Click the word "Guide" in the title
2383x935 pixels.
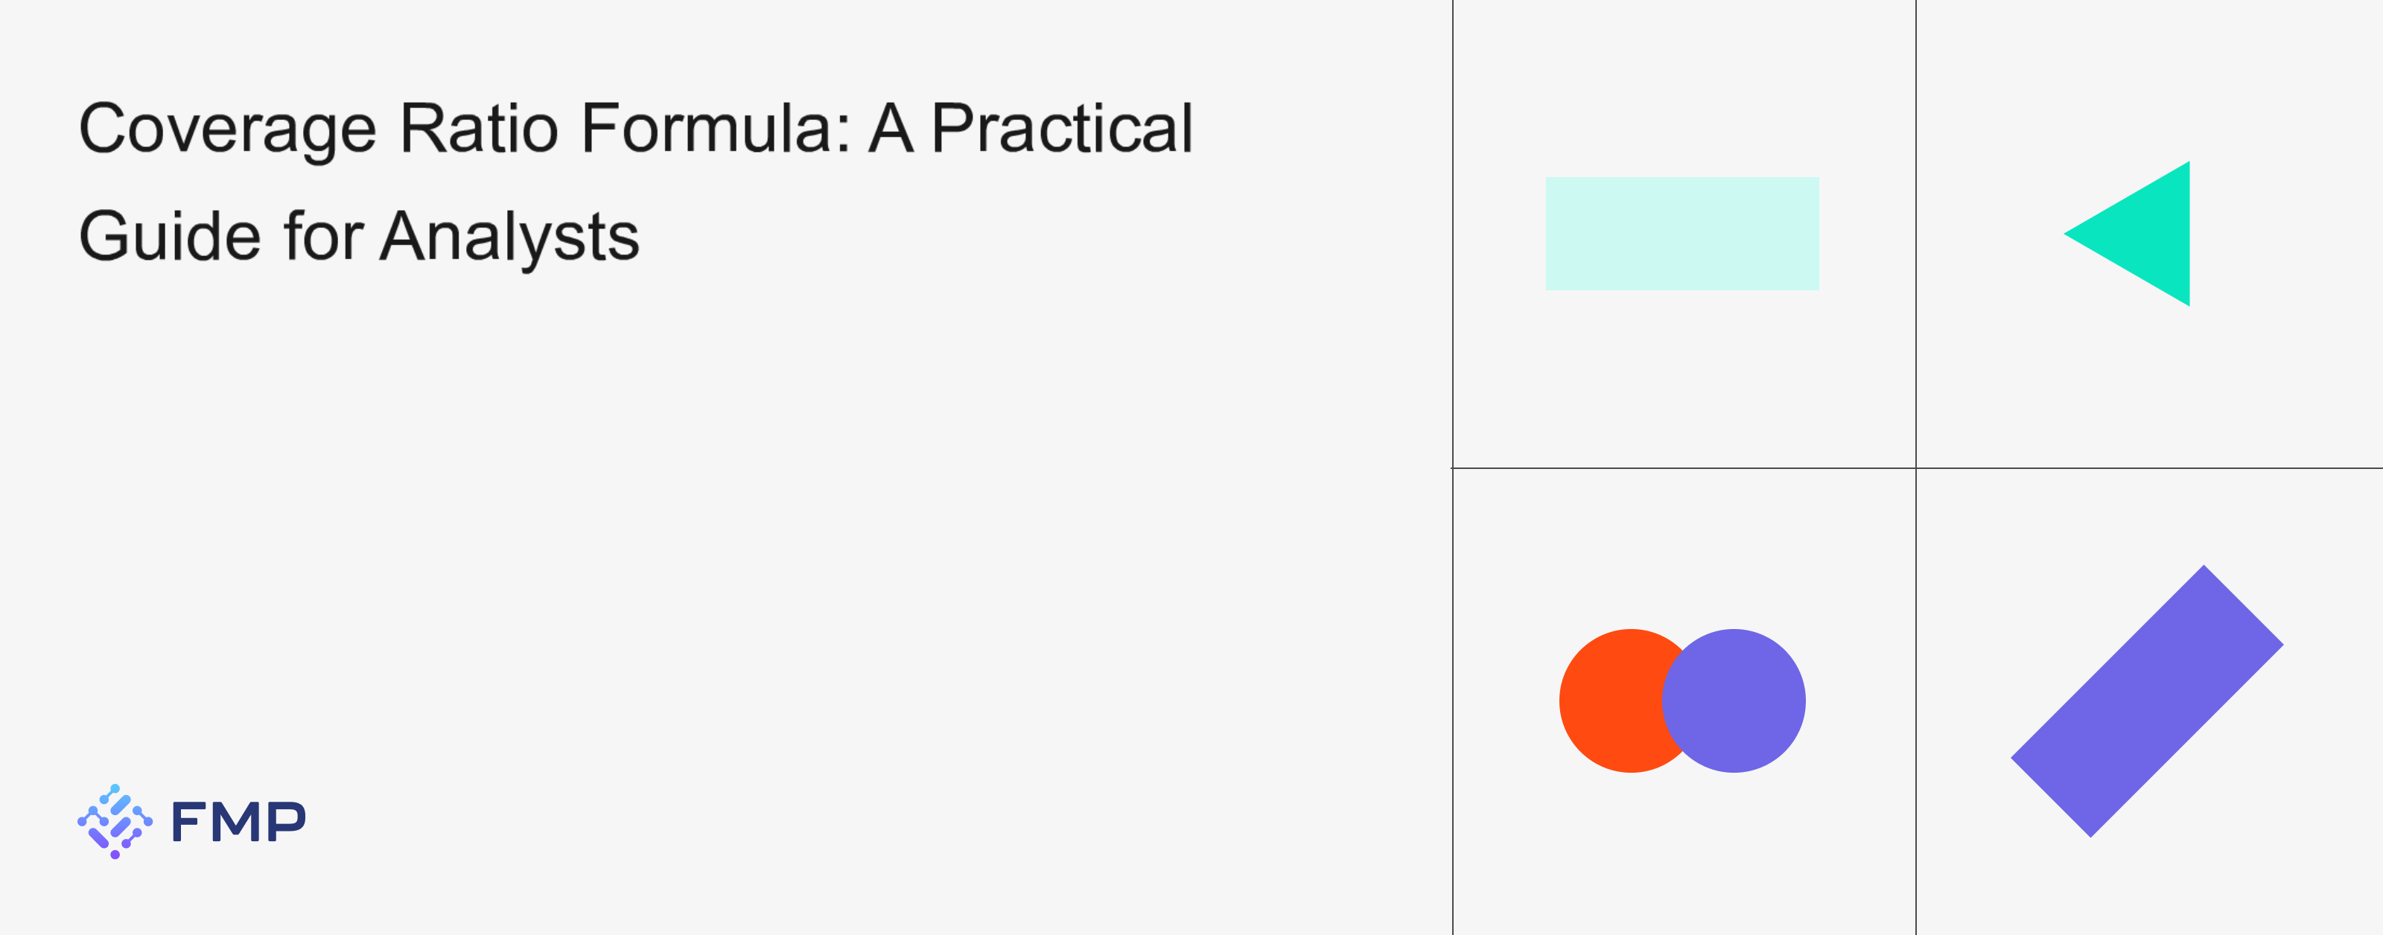pos(169,237)
